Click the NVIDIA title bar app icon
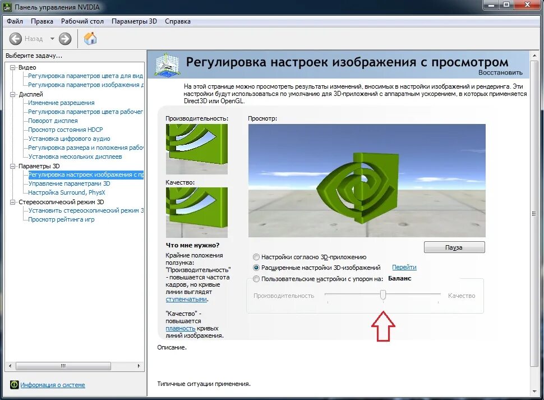Viewport: 544px width, 400px height. coord(7,7)
